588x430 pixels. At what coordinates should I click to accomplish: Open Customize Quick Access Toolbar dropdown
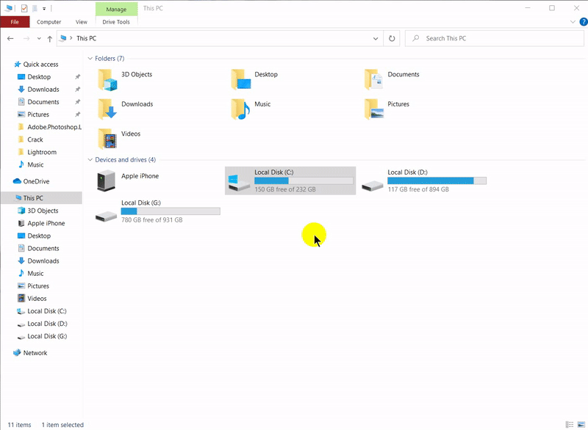pos(44,8)
